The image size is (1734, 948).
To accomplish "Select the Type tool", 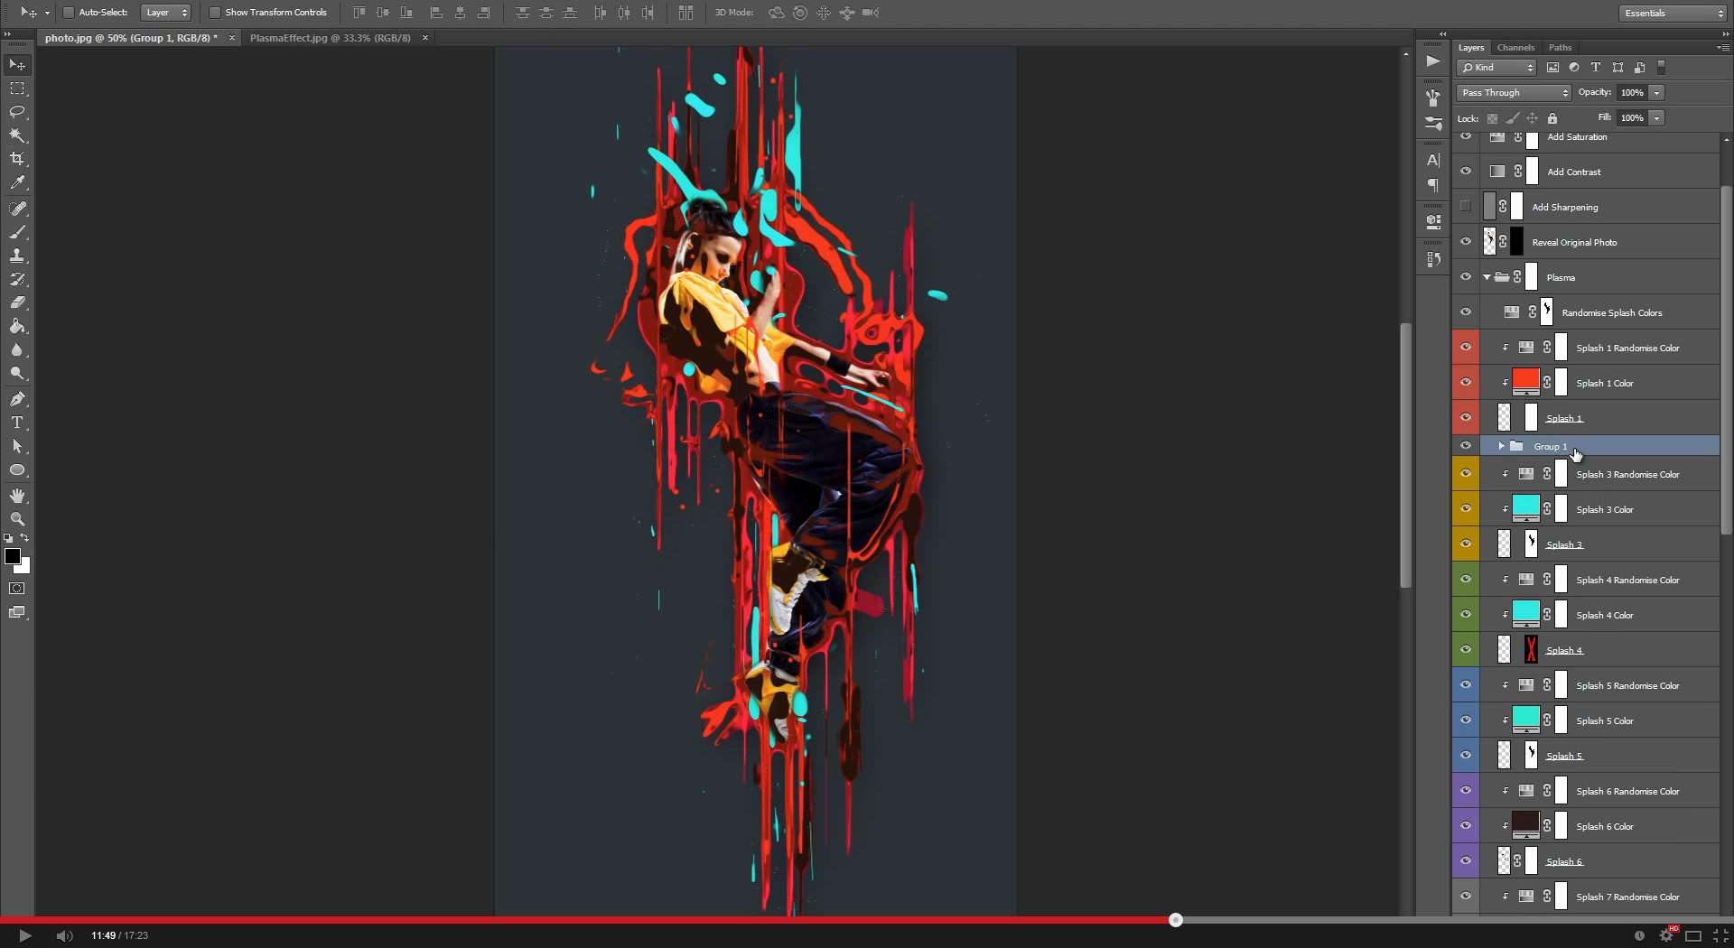I will [17, 422].
